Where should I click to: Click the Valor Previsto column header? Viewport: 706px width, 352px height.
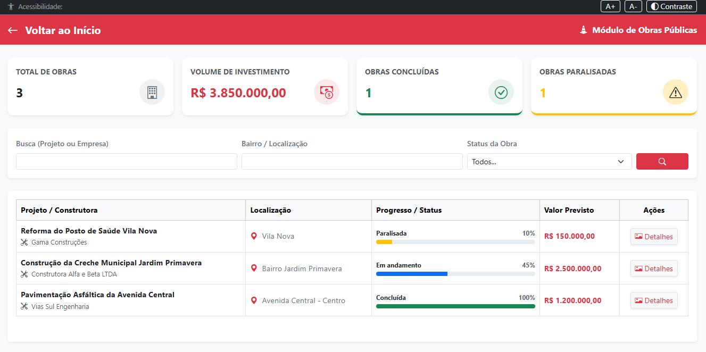[x=579, y=210]
